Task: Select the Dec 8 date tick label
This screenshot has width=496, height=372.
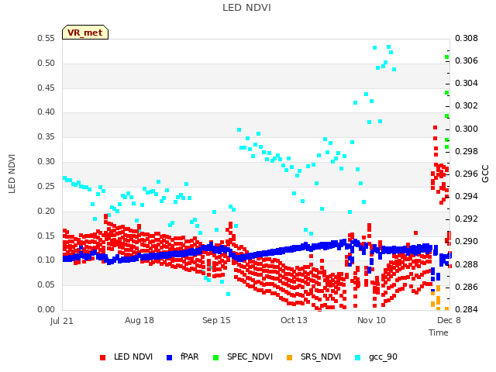Action: click(x=449, y=320)
